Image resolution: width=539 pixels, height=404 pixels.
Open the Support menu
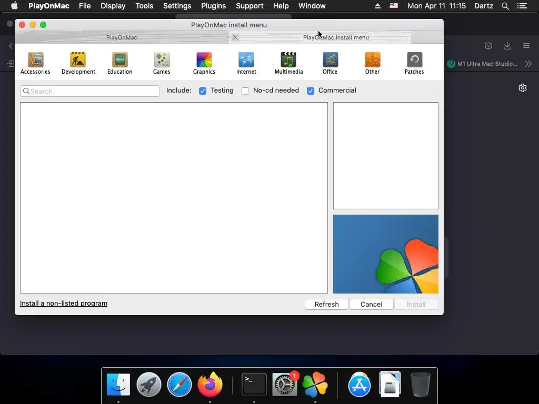[x=249, y=6]
